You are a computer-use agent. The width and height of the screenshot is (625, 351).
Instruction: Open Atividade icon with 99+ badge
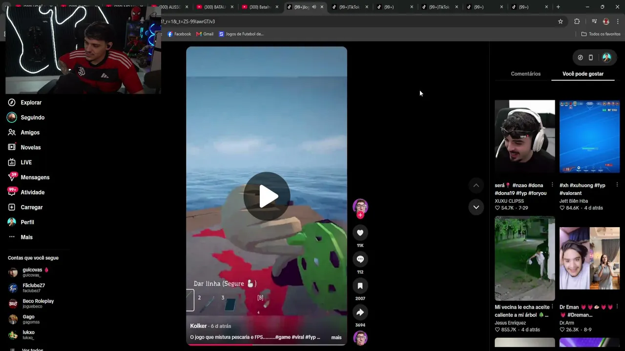pyautogui.click(x=12, y=192)
